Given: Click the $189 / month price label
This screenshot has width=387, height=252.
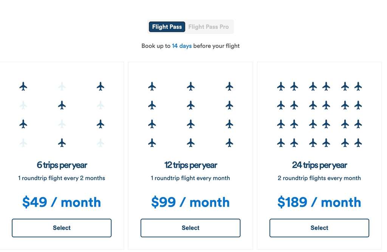Looking at the screenshot, I should [319, 202].
